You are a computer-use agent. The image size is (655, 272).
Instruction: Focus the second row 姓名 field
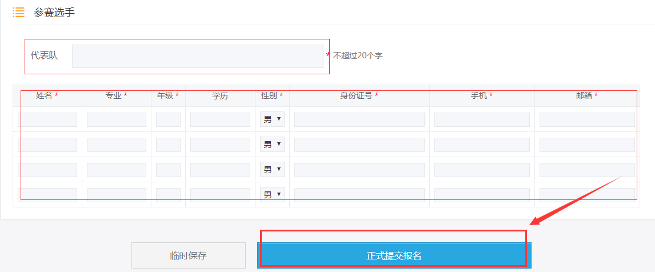[47, 145]
